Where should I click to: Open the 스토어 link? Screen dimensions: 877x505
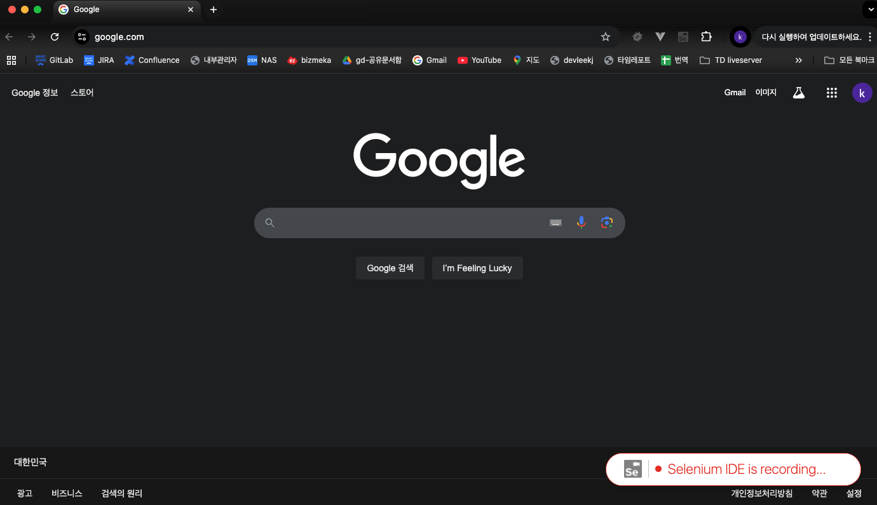(x=82, y=93)
